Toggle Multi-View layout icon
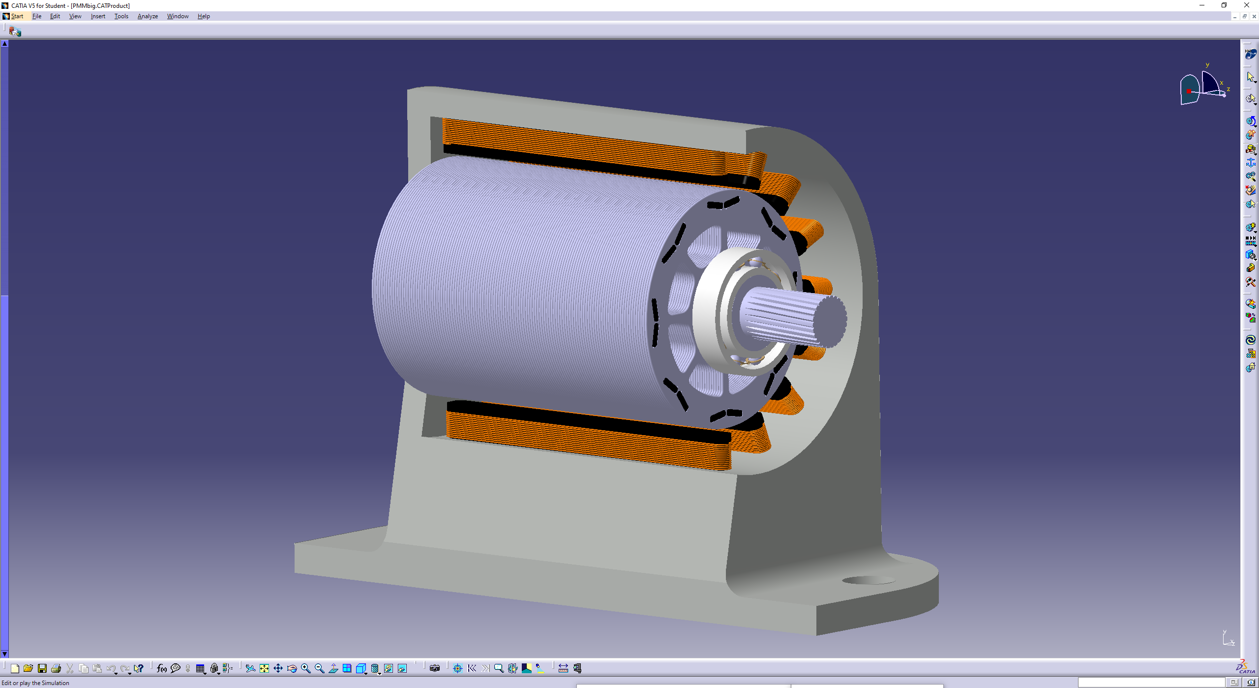This screenshot has height=688, width=1259. (347, 668)
